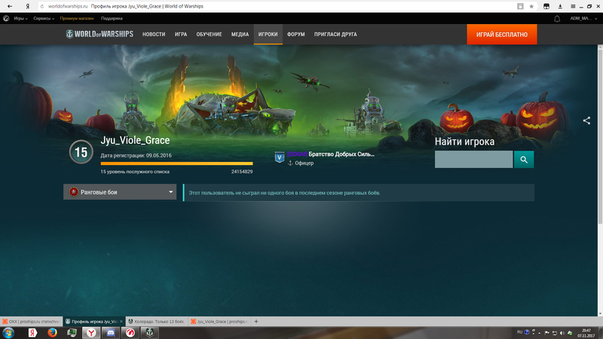Click the player name Jyu_Viole_Grace

(135, 140)
